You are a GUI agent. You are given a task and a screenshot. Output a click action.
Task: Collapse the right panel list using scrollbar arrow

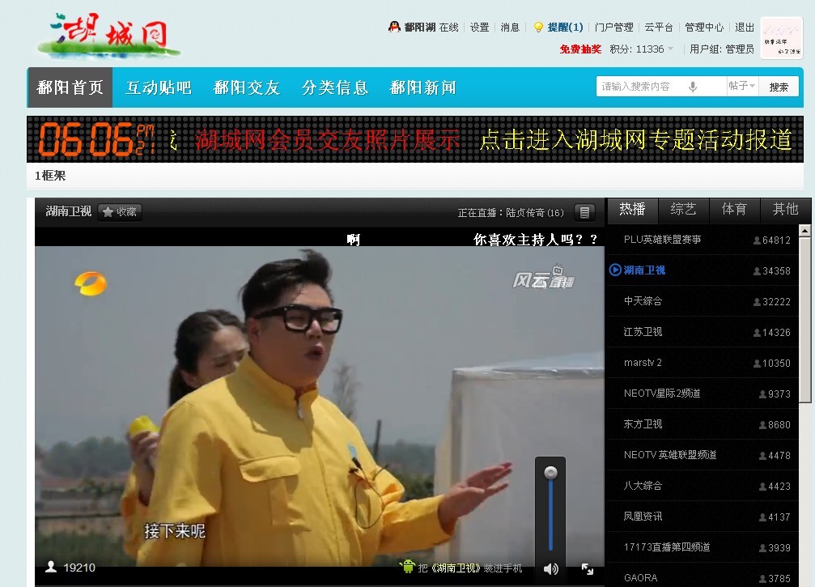[803, 229]
